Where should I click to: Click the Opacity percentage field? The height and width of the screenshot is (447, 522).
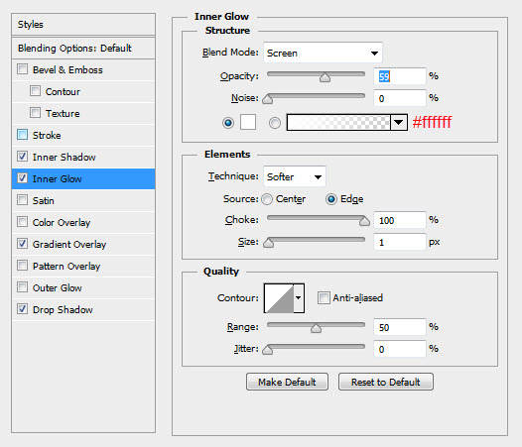pyautogui.click(x=400, y=76)
